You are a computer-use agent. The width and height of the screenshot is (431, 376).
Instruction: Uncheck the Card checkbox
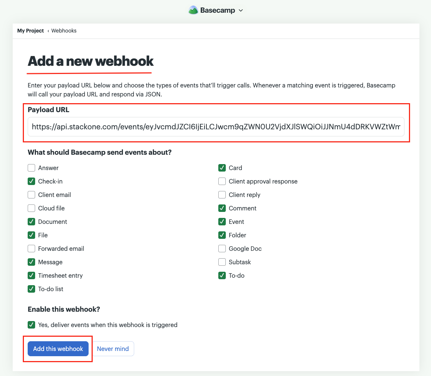pyautogui.click(x=222, y=168)
